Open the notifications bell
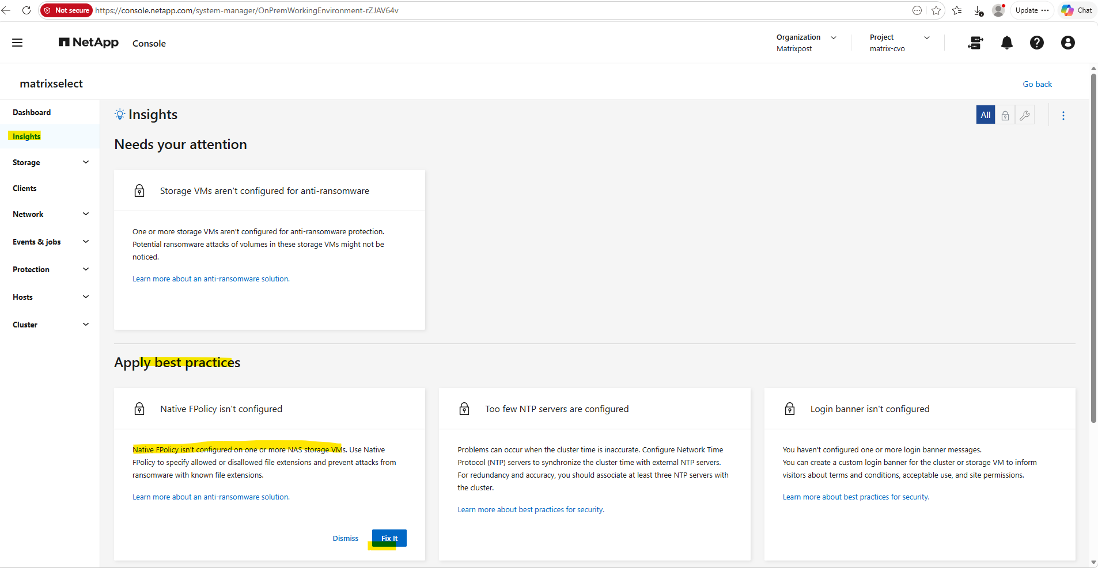The height and width of the screenshot is (568, 1098). [x=1006, y=43]
